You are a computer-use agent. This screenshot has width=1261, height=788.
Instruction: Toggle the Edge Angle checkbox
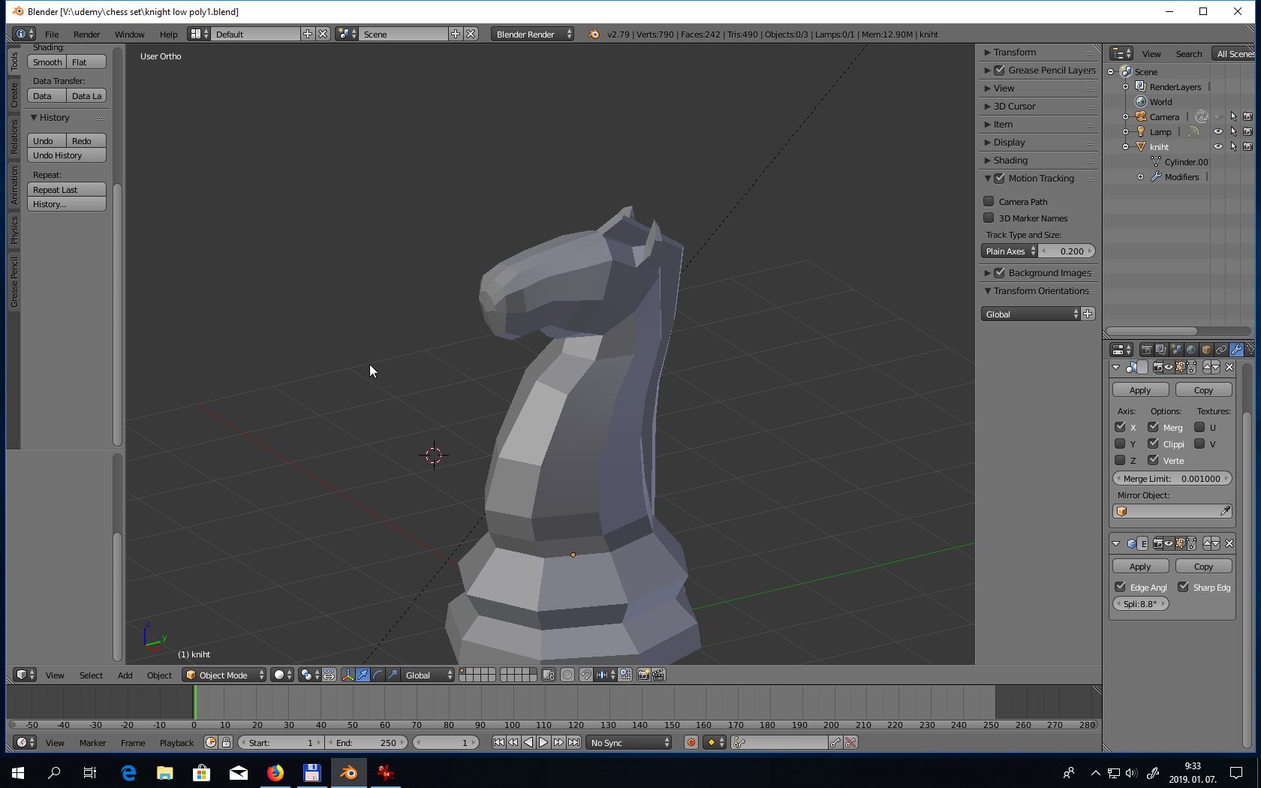pyautogui.click(x=1120, y=587)
